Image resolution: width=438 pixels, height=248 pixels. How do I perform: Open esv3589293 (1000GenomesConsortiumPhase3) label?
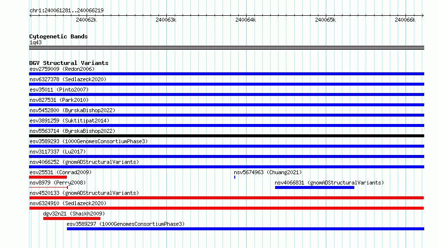(89, 141)
